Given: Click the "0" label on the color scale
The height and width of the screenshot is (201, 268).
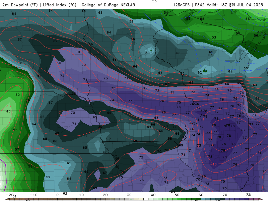Looking at the screenshot, I should (57, 195).
